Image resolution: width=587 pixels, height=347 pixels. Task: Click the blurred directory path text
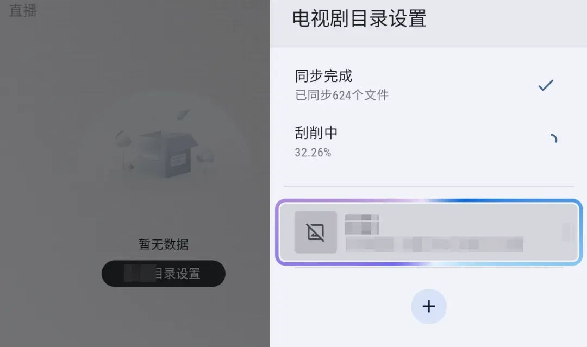tap(434, 244)
